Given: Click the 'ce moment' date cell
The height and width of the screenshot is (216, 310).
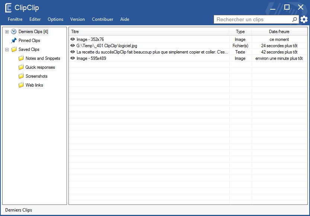Looking at the screenshot, I should pyautogui.click(x=279, y=39).
